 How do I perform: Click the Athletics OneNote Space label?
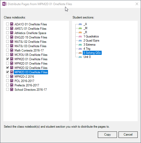point(30,33)
